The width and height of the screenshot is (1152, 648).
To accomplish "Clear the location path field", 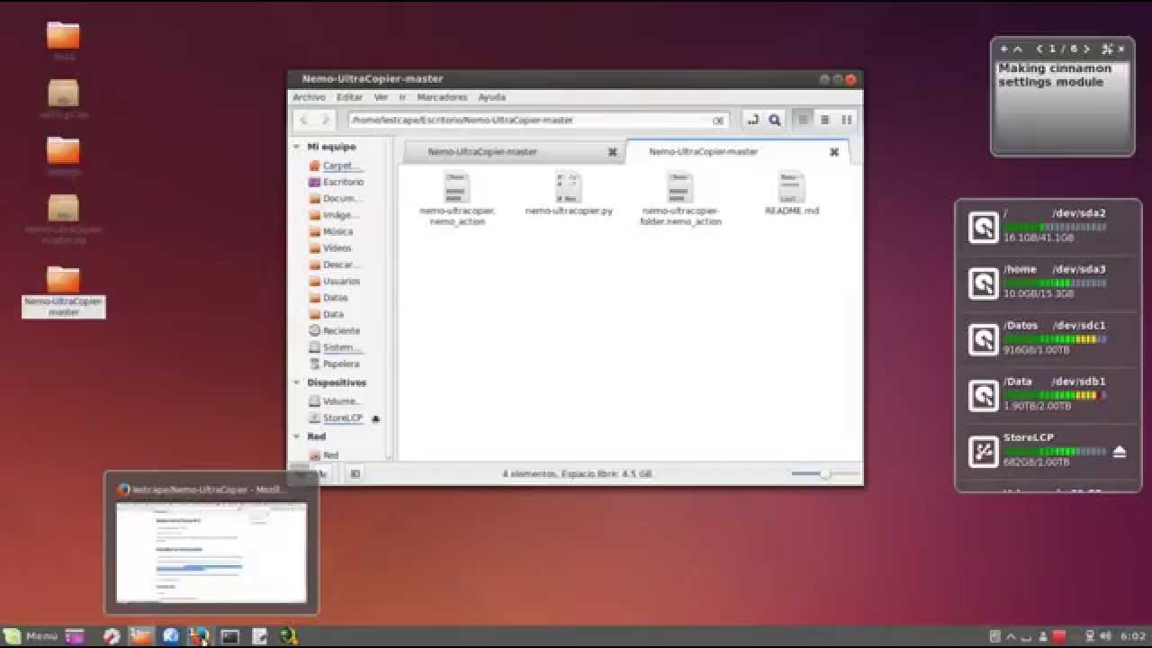I will [717, 121].
